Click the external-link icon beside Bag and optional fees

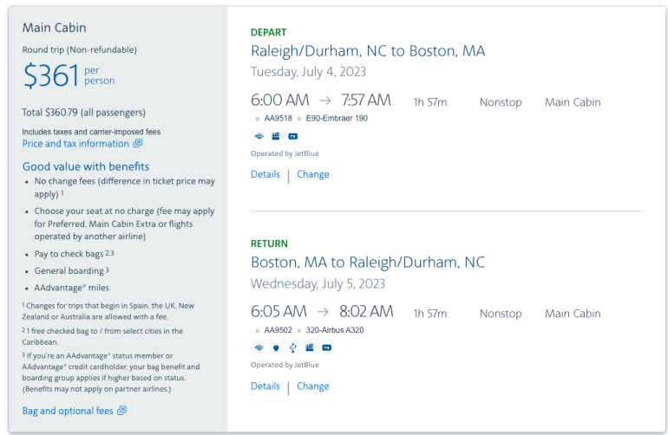[121, 411]
